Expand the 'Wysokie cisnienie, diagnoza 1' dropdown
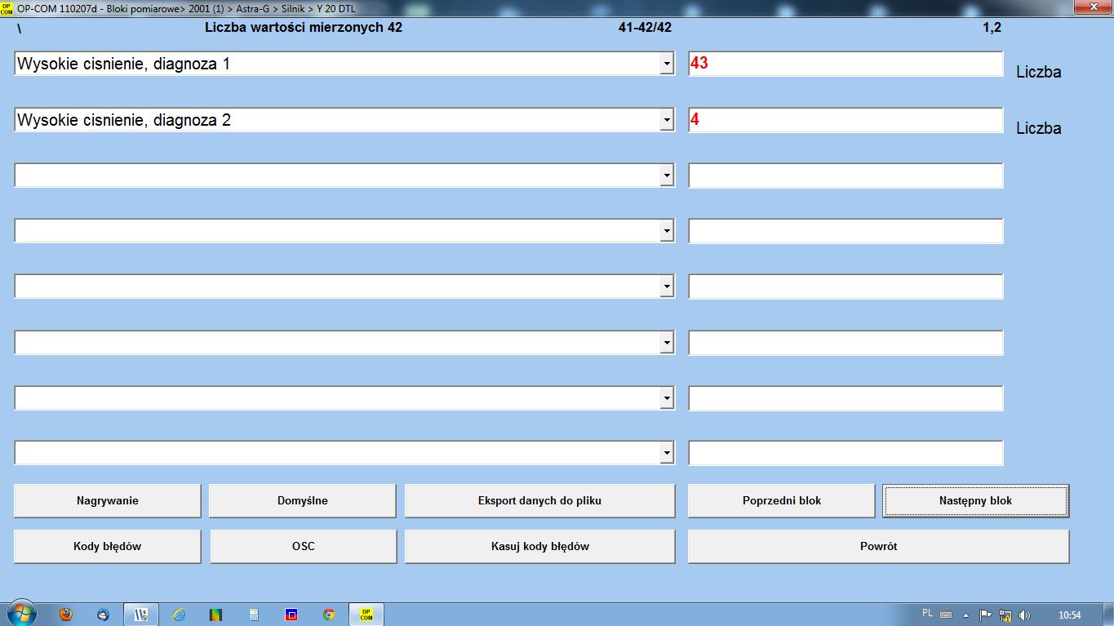This screenshot has height=626, width=1114. (667, 64)
